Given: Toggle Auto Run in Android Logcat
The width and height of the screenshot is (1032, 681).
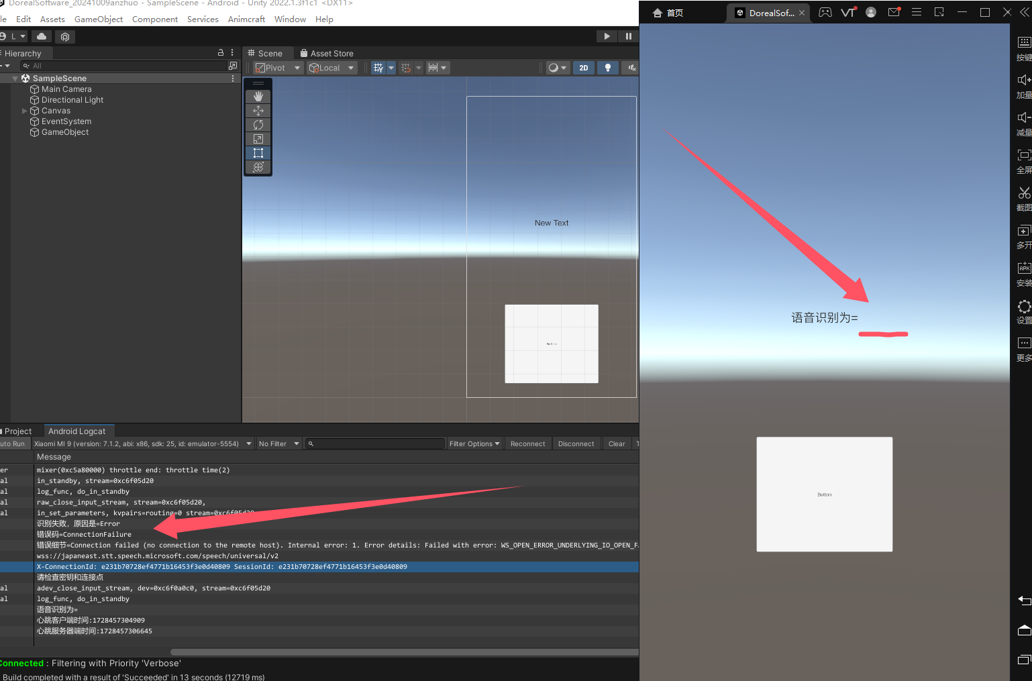Looking at the screenshot, I should click(x=13, y=444).
